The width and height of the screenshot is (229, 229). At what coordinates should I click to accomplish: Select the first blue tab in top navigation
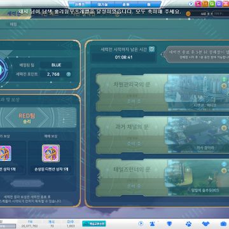coord(80,4)
